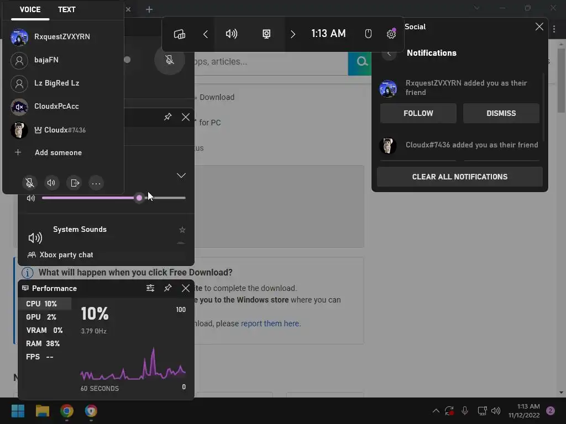
Task: Open the Windows Start menu
Action: click(18, 411)
